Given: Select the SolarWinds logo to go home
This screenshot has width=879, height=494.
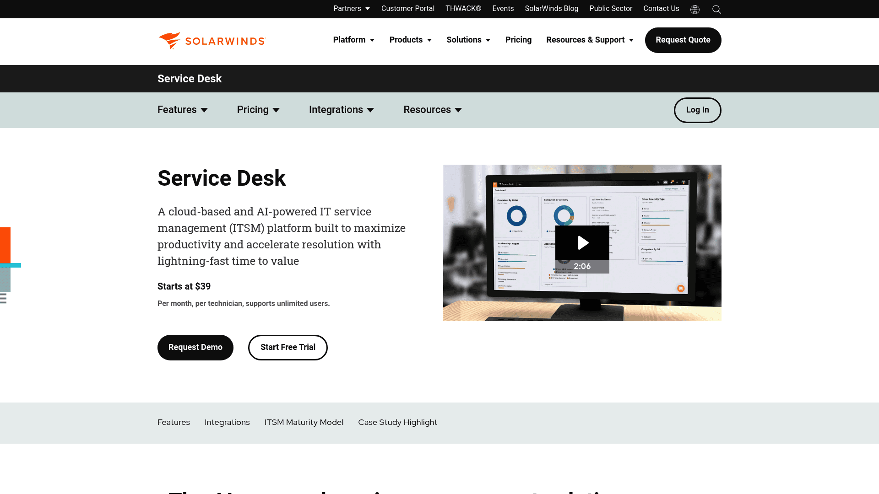Looking at the screenshot, I should pyautogui.click(x=211, y=40).
